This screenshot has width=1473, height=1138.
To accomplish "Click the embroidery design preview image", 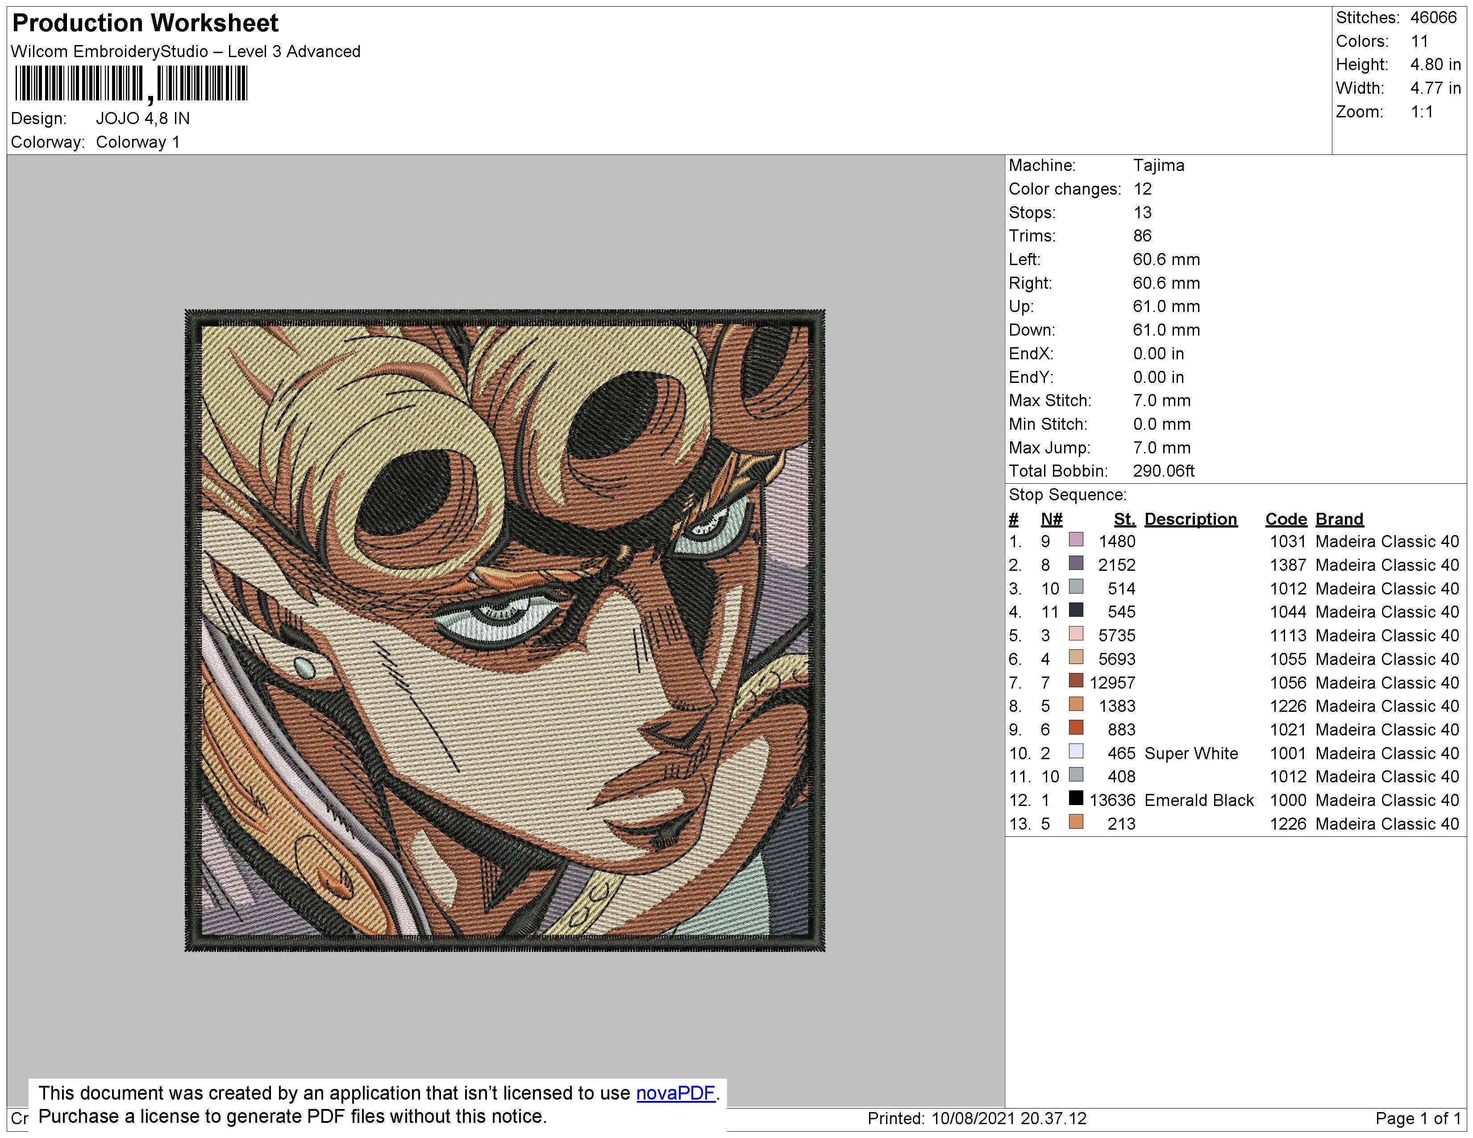I will [x=504, y=630].
